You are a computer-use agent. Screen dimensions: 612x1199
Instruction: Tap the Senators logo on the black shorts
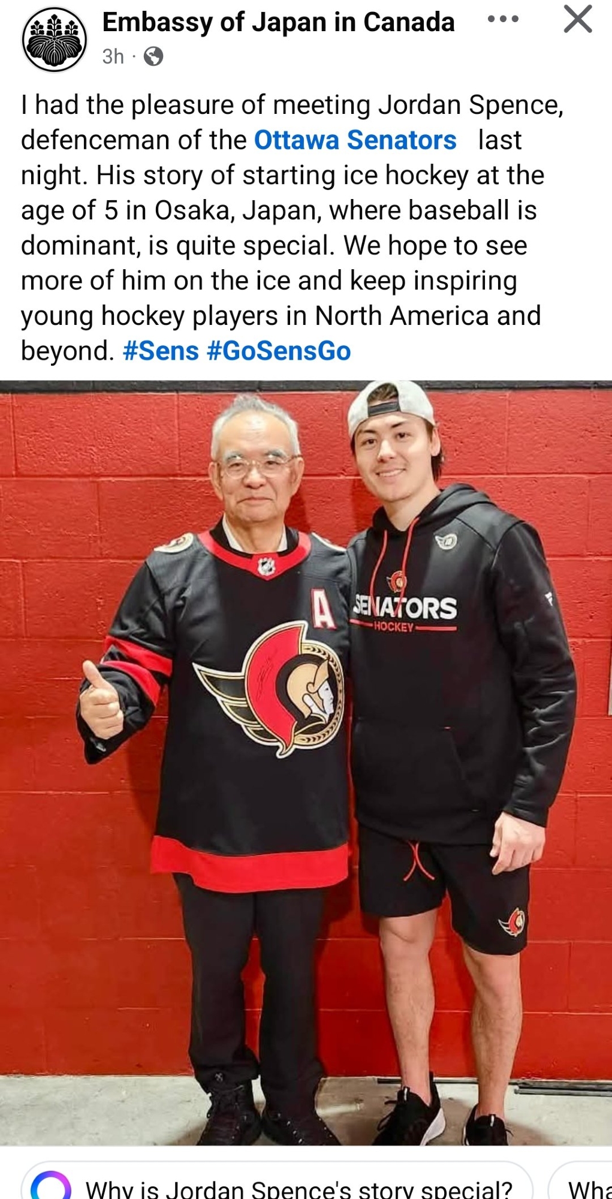click(x=514, y=922)
